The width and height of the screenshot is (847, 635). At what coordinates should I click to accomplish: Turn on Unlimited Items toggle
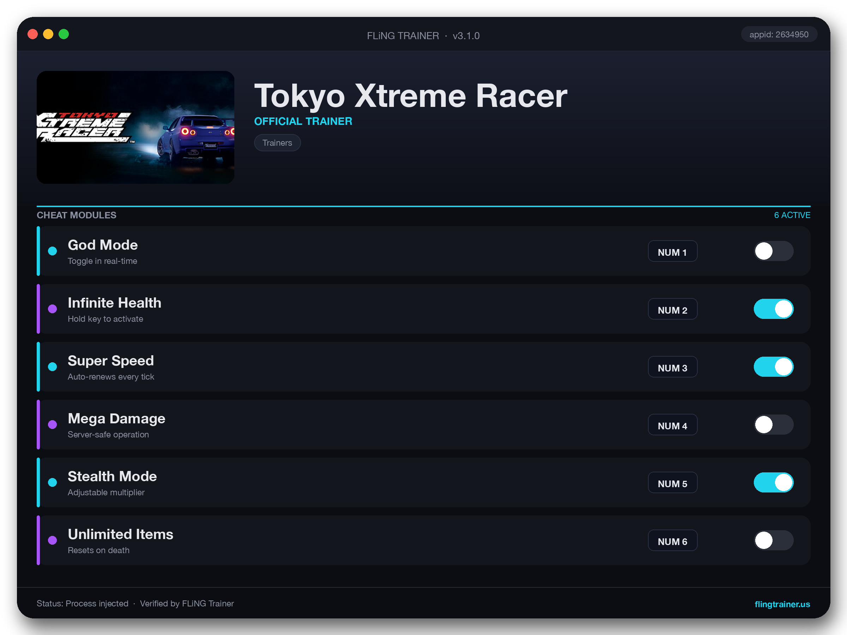(774, 540)
